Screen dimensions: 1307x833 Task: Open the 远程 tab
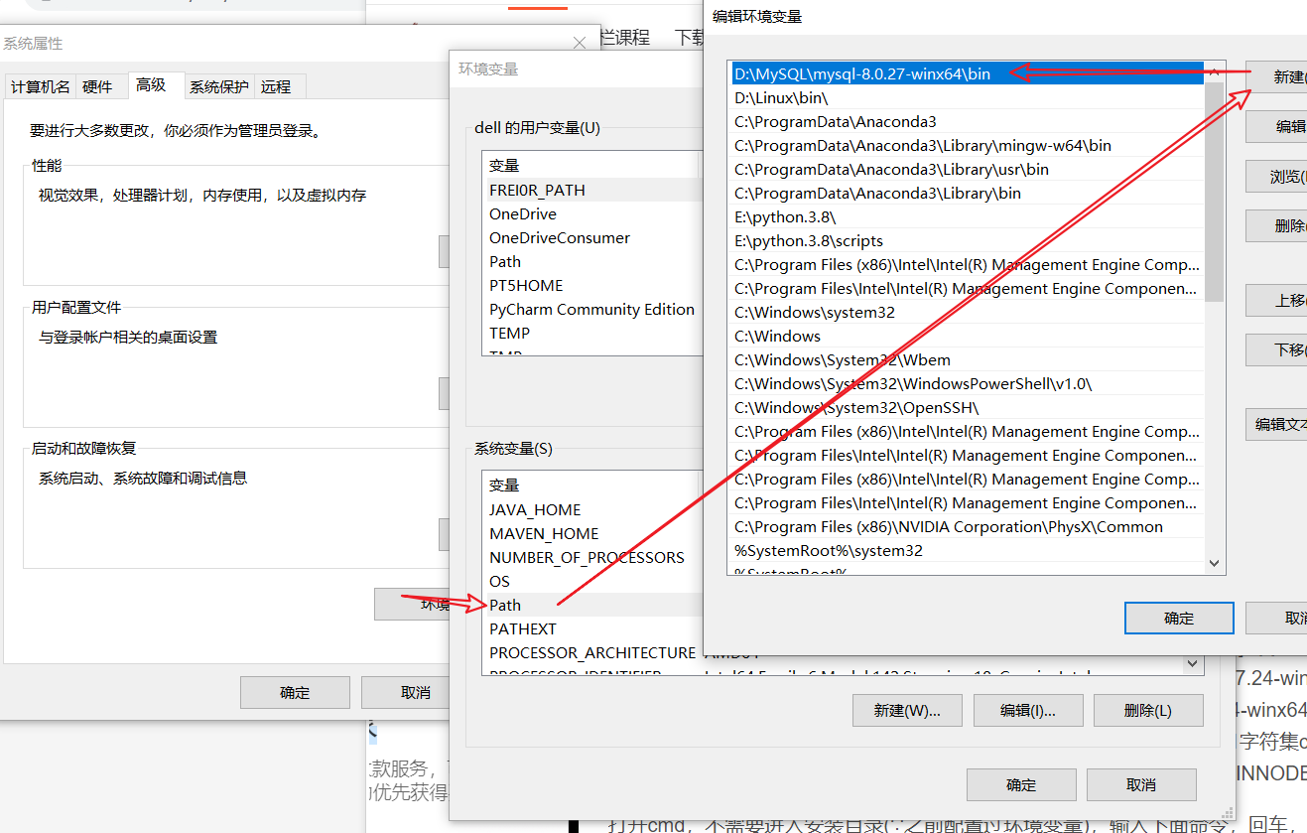[x=276, y=86]
